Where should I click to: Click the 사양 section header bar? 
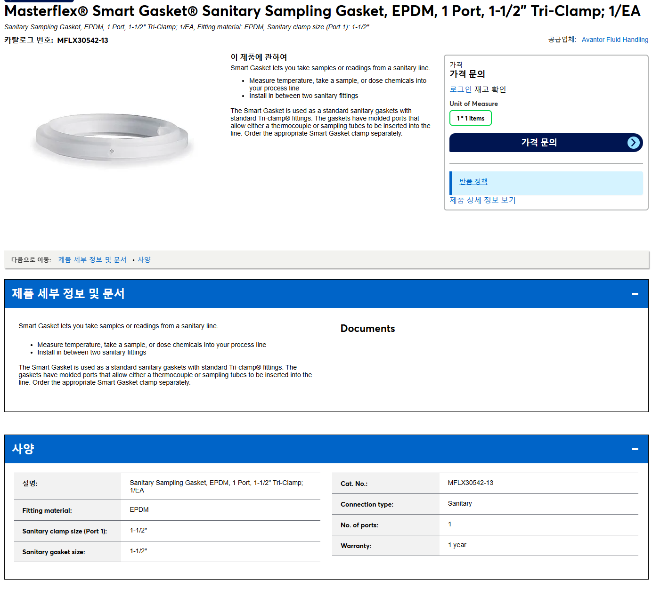tap(326, 449)
